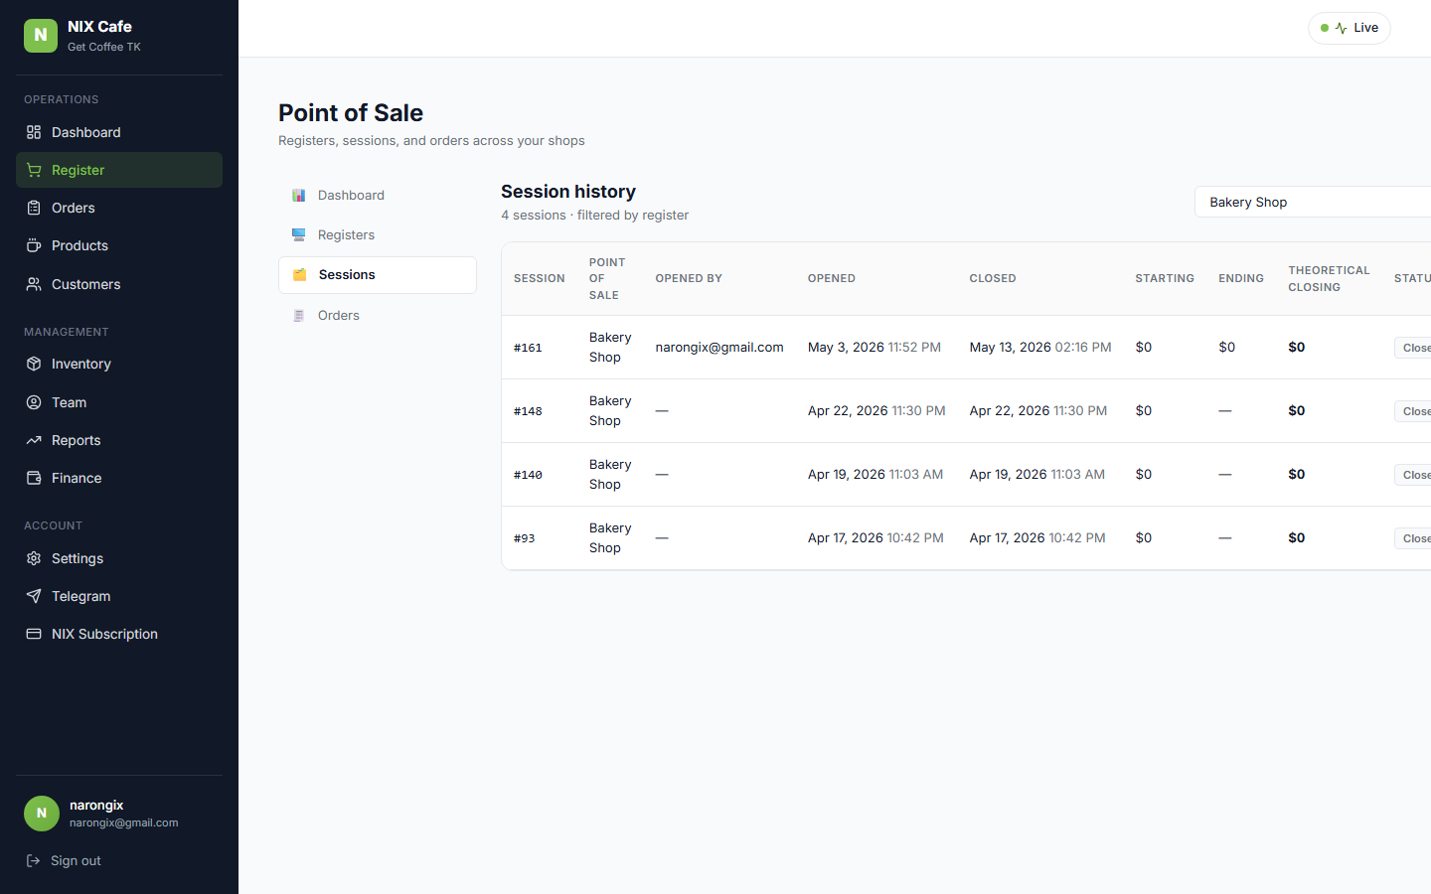This screenshot has height=894, width=1431.
Task: Open Reports under Management
Action: point(119,440)
